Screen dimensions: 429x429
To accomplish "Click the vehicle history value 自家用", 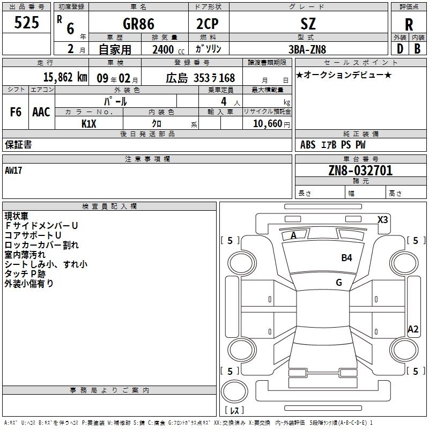I will pyautogui.click(x=115, y=49).
